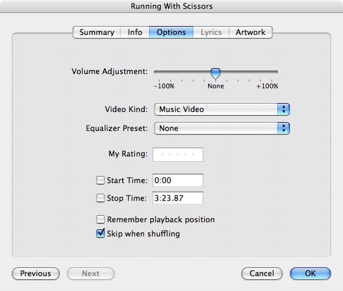Click the disabled Next button
Image resolution: width=343 pixels, height=291 pixels.
(x=90, y=273)
